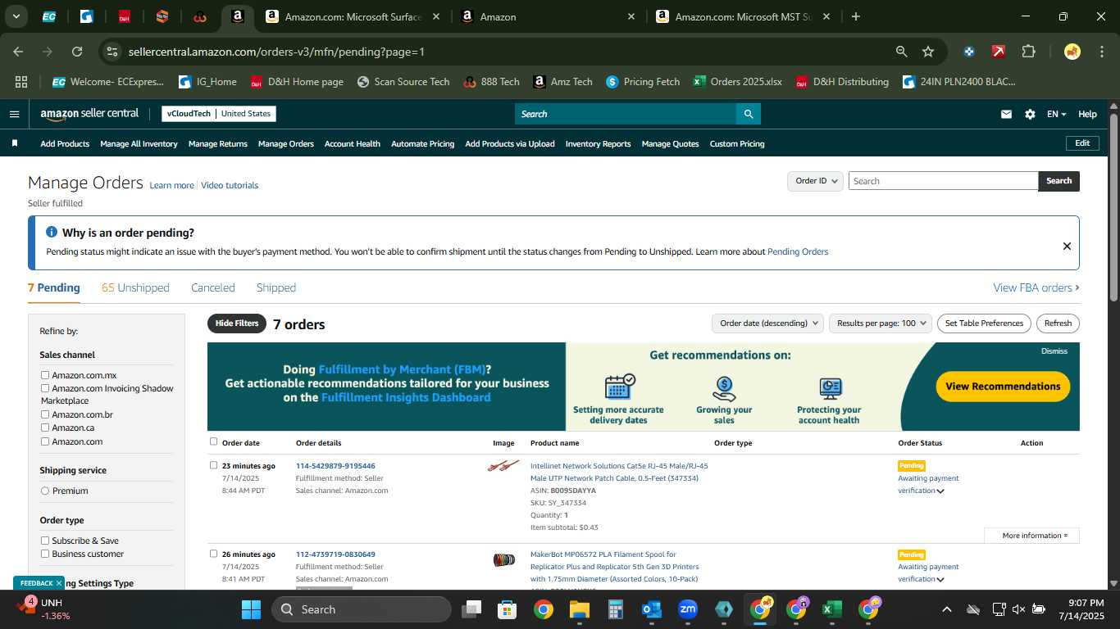Image resolution: width=1120 pixels, height=629 pixels.
Task: Bookmark this page with the star icon
Action: click(928, 52)
